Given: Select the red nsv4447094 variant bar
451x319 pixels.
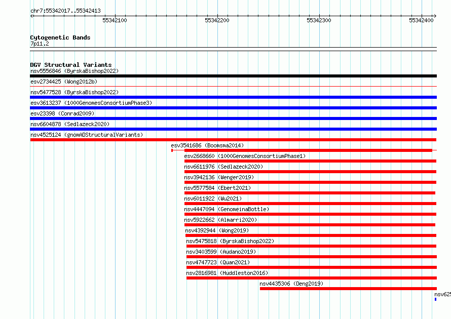Looking at the screenshot, I should [310, 214].
